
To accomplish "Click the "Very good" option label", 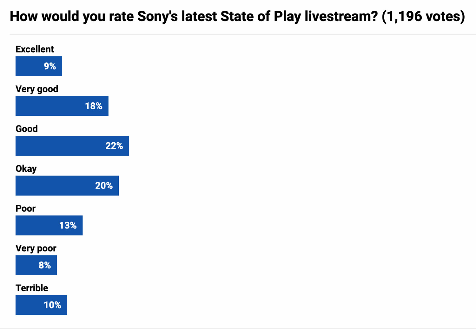I will pyautogui.click(x=37, y=89).
